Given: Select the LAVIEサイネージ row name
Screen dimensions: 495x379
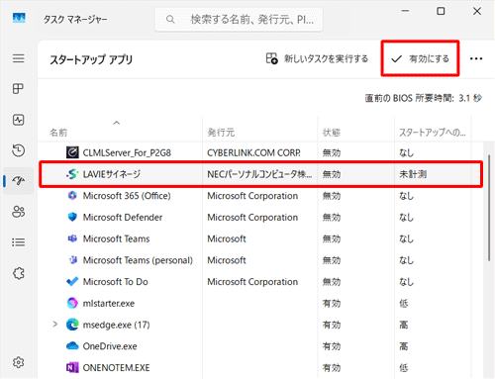Looking at the screenshot, I should pos(112,174).
